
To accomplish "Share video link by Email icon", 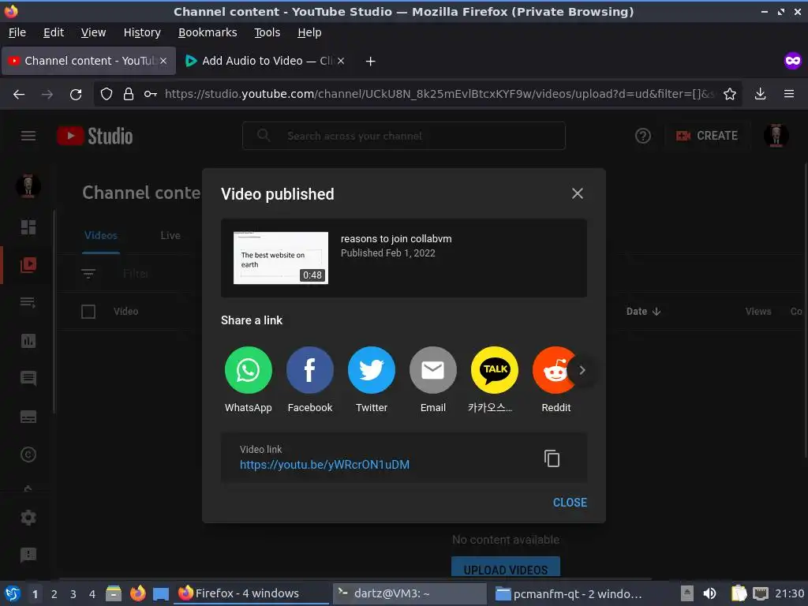I will click(433, 370).
